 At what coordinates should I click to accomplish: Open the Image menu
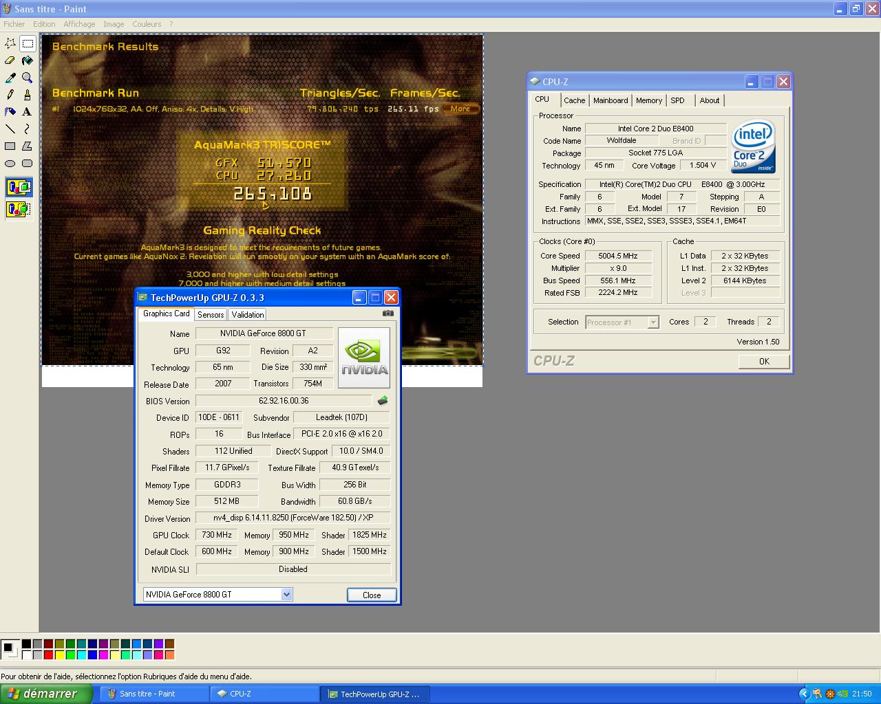pos(114,24)
